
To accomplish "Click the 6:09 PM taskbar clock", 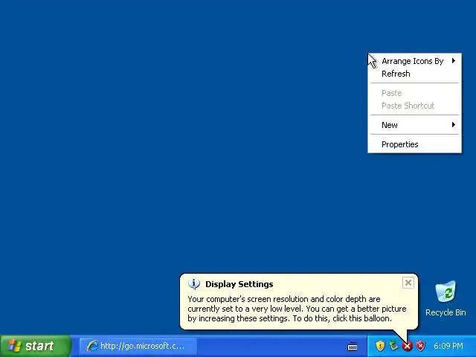I will (448, 346).
